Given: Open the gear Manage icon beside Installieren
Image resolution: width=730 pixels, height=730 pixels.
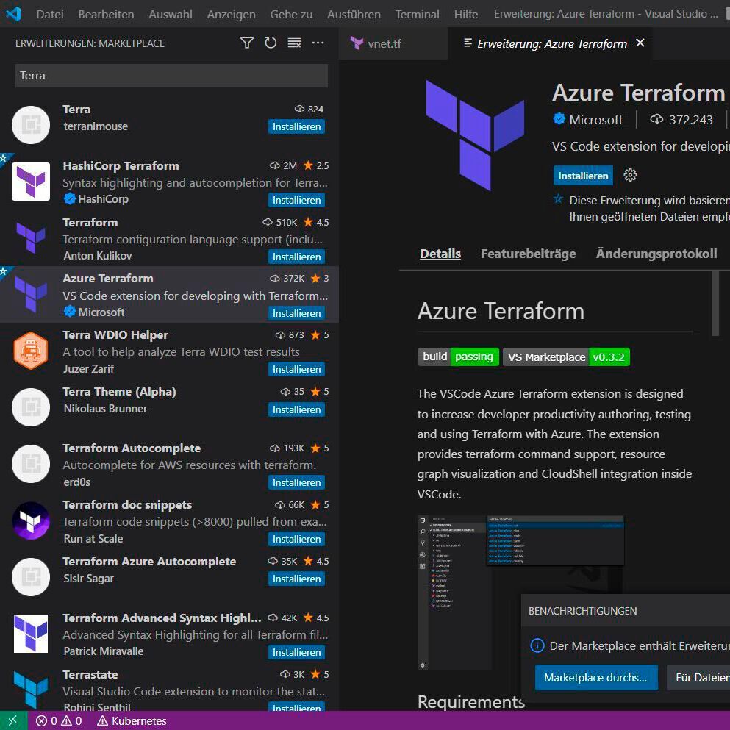Looking at the screenshot, I should (x=630, y=175).
